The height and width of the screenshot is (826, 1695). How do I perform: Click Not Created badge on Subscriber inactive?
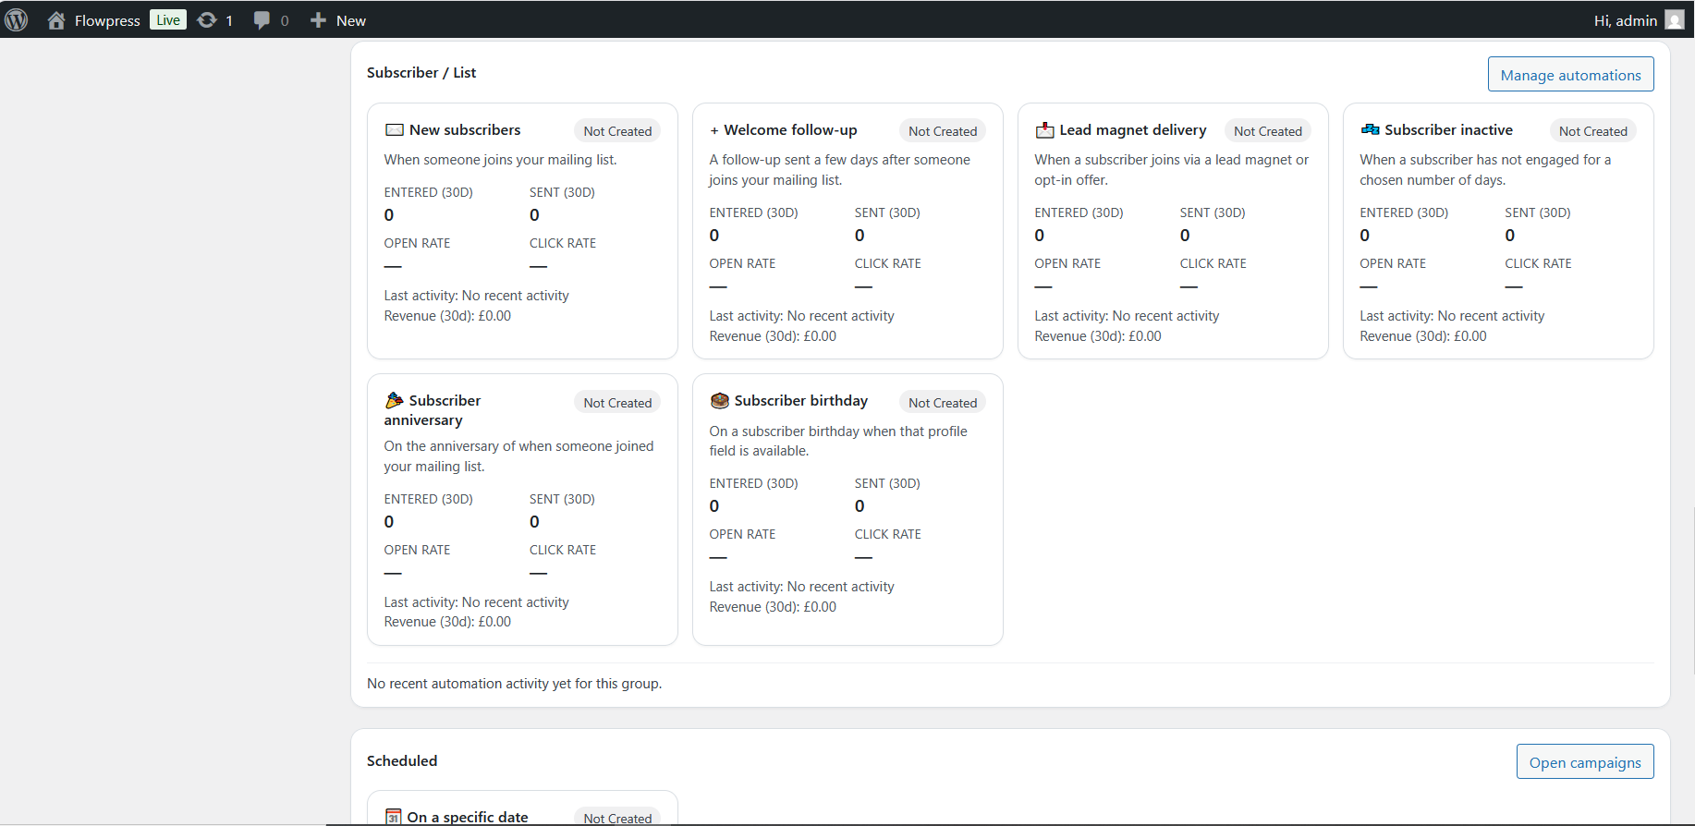click(1593, 131)
